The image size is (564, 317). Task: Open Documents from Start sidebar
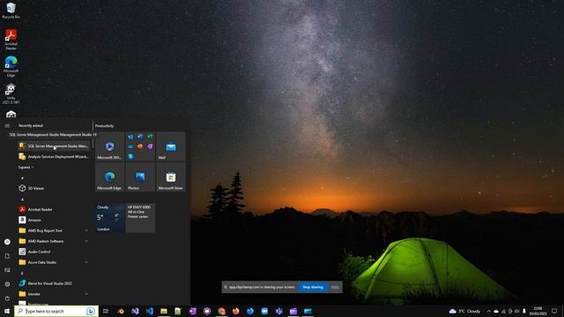(x=7, y=256)
